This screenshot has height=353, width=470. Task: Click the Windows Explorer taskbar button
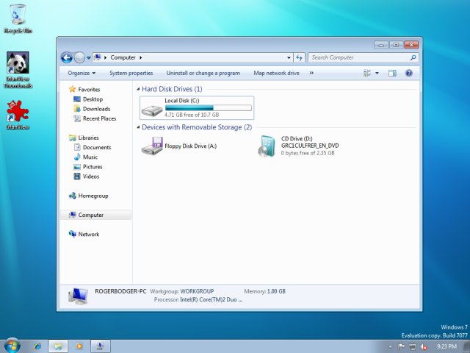click(x=58, y=346)
